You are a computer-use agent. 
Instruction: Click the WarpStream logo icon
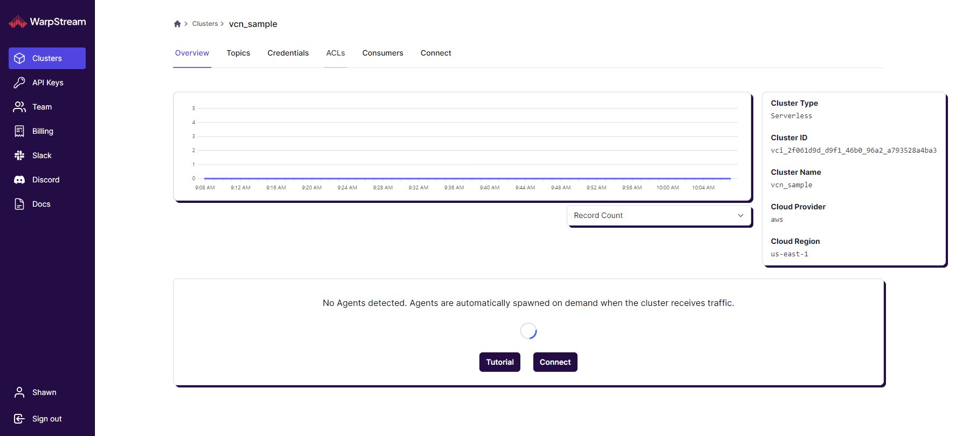point(18,22)
